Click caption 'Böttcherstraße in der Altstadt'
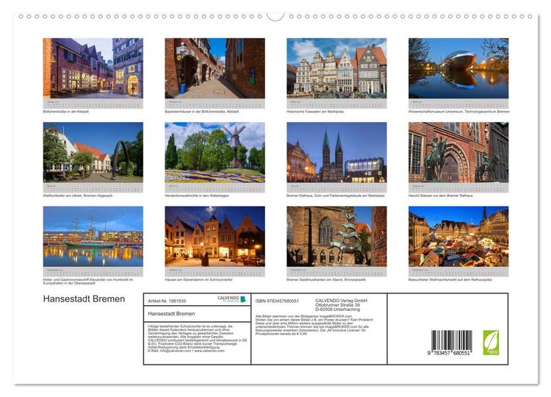 pyautogui.click(x=66, y=112)
